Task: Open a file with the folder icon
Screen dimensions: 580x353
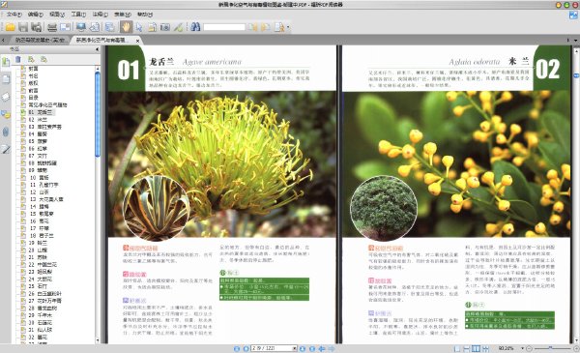Action: (10, 27)
